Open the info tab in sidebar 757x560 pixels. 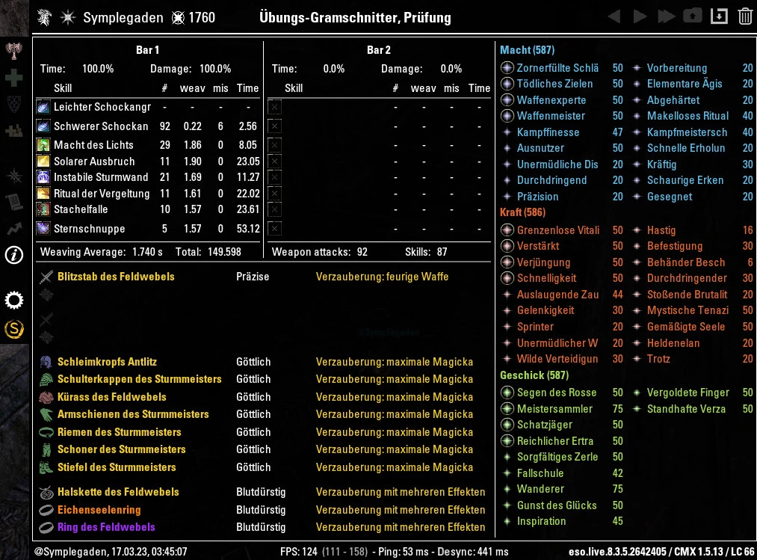tap(13, 255)
